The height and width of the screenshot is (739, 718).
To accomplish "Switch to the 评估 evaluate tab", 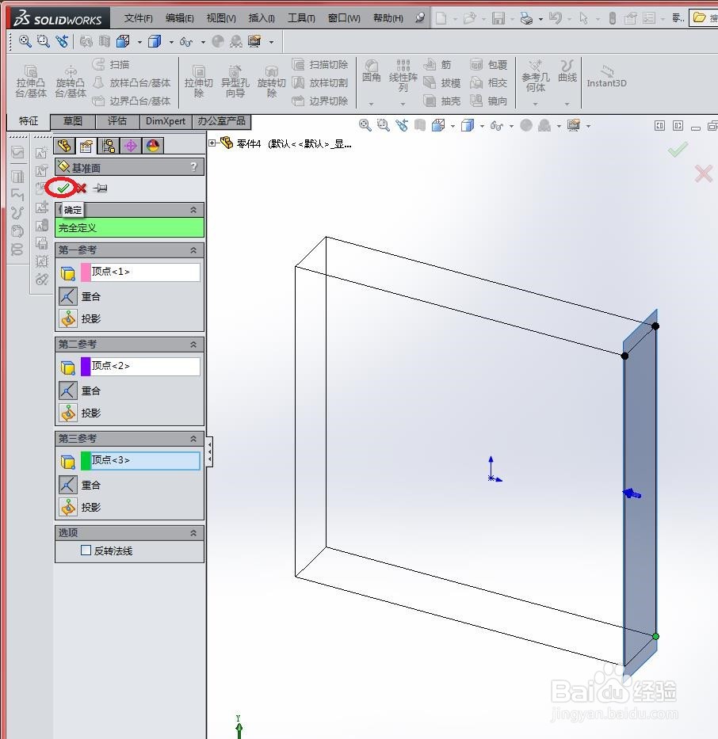I will pos(117,121).
